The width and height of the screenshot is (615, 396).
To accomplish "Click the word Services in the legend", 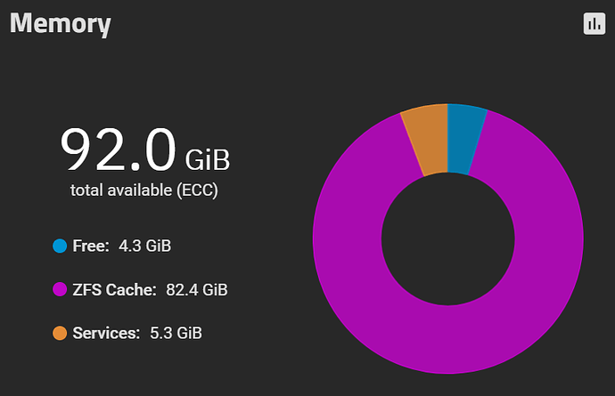I will click(104, 334).
